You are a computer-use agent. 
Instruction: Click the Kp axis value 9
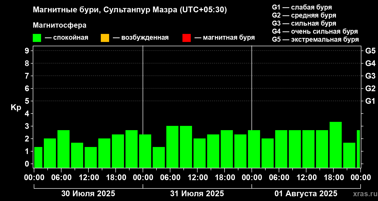27,51
